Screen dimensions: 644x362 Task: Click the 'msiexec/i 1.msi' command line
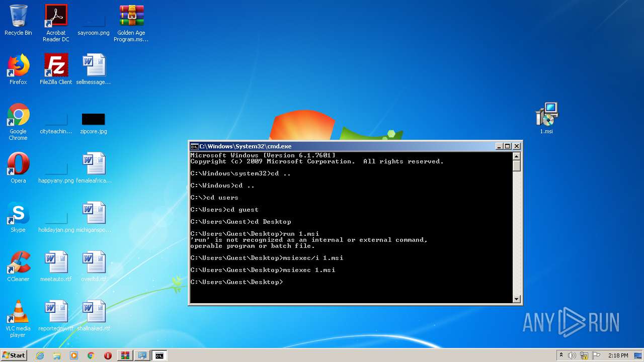coord(267,258)
